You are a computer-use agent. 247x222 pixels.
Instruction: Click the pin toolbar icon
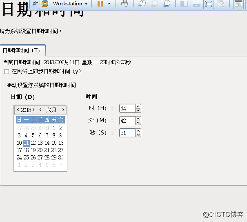35,3
